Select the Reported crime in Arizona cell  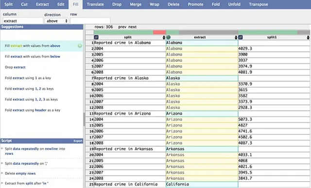coord(130,114)
